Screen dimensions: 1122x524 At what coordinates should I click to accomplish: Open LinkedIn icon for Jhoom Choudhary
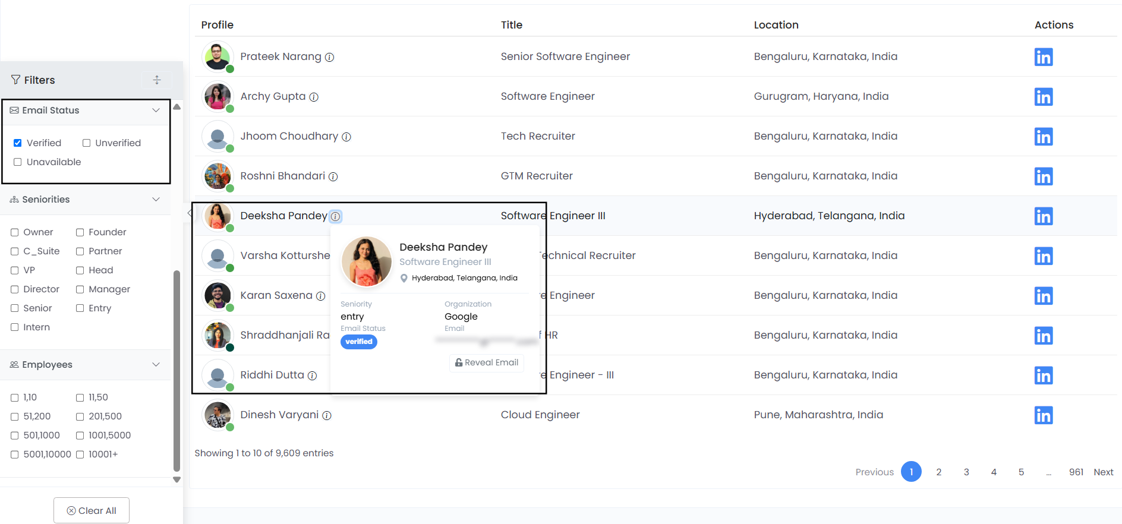coord(1043,137)
